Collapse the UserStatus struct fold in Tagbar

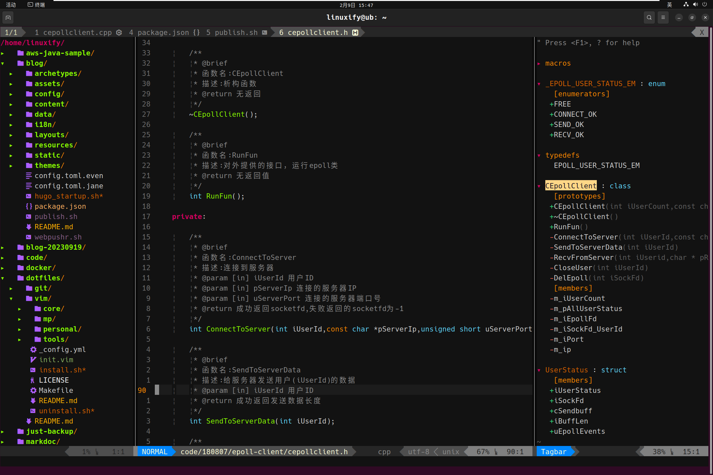539,370
